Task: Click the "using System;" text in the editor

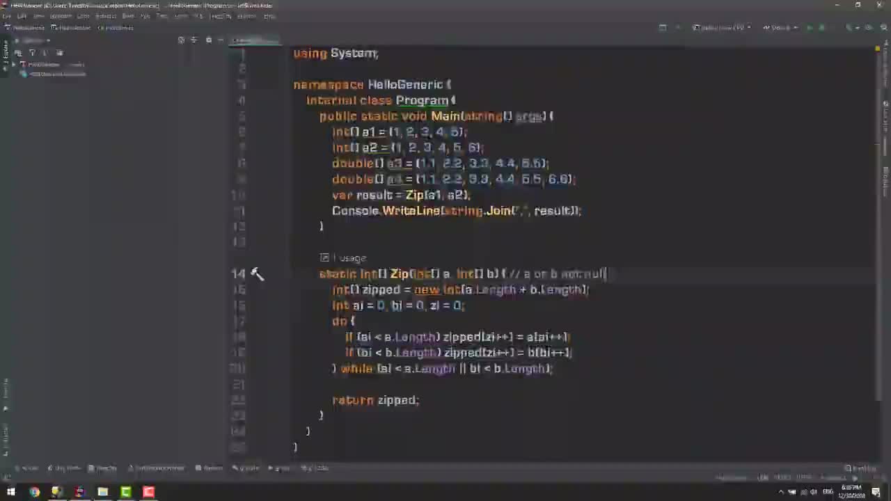Action: click(336, 54)
